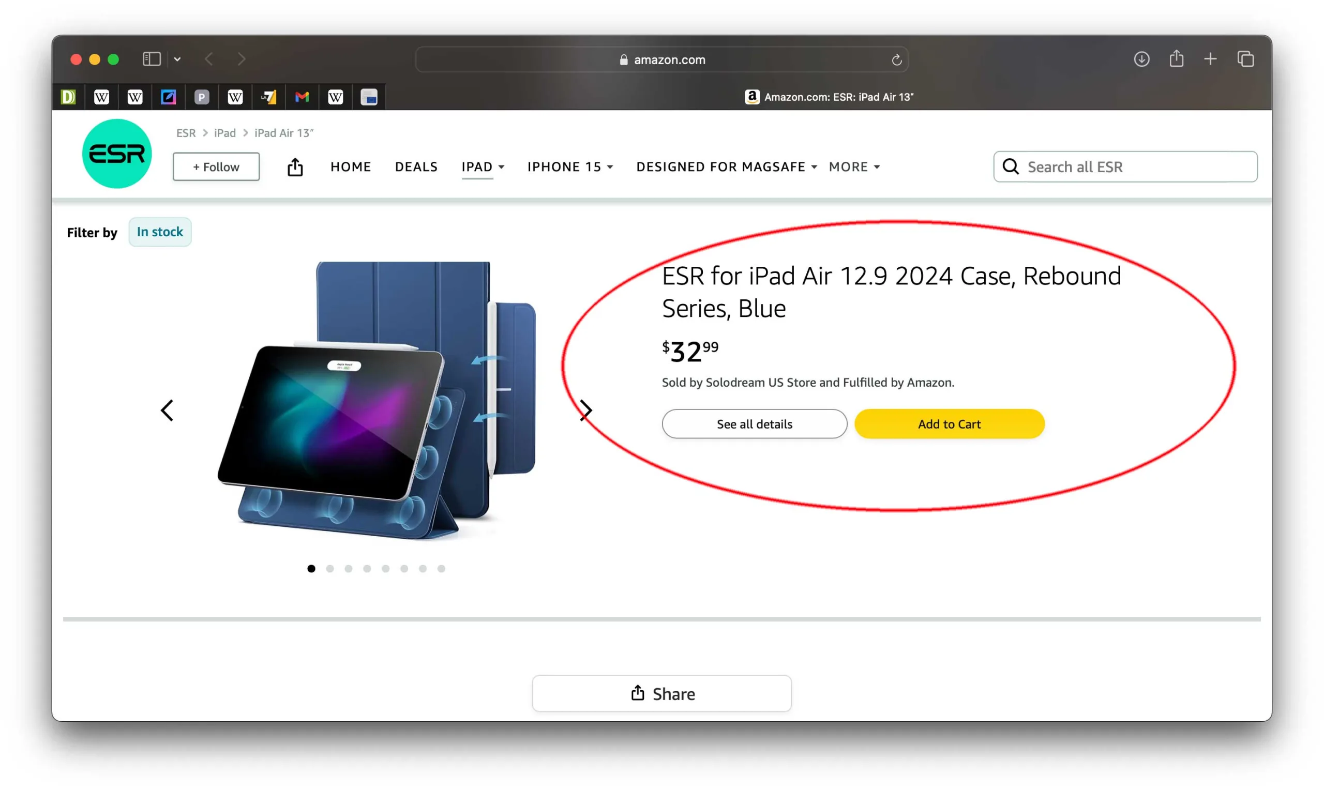The width and height of the screenshot is (1324, 790).
Task: Expand the IPAD menu dropdown
Action: click(483, 167)
